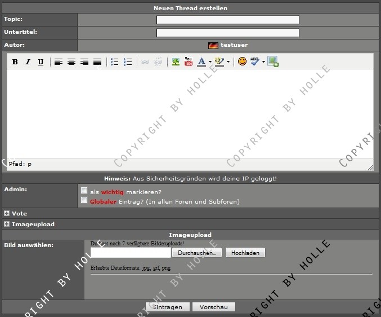
Task: Click the editor resize grip corner
Action: (370, 168)
